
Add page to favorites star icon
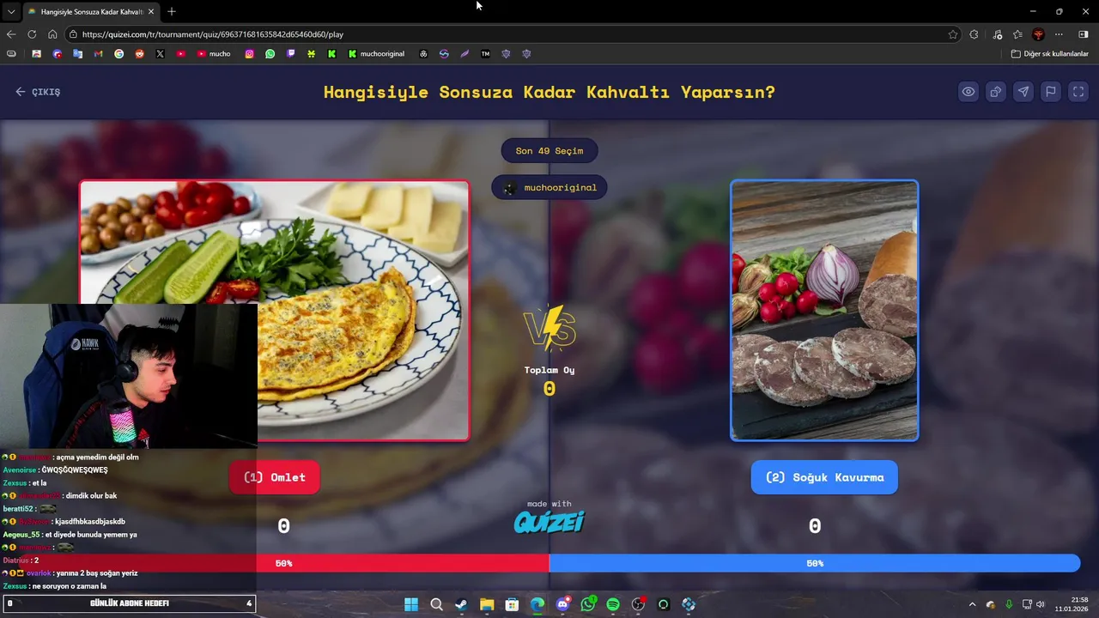coord(953,34)
